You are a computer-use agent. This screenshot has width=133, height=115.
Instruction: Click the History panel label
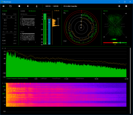(x=66, y=11)
